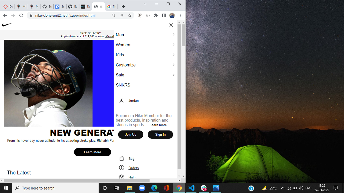Click the volume icon in system tray
The height and width of the screenshot is (193, 344).
[301, 188]
